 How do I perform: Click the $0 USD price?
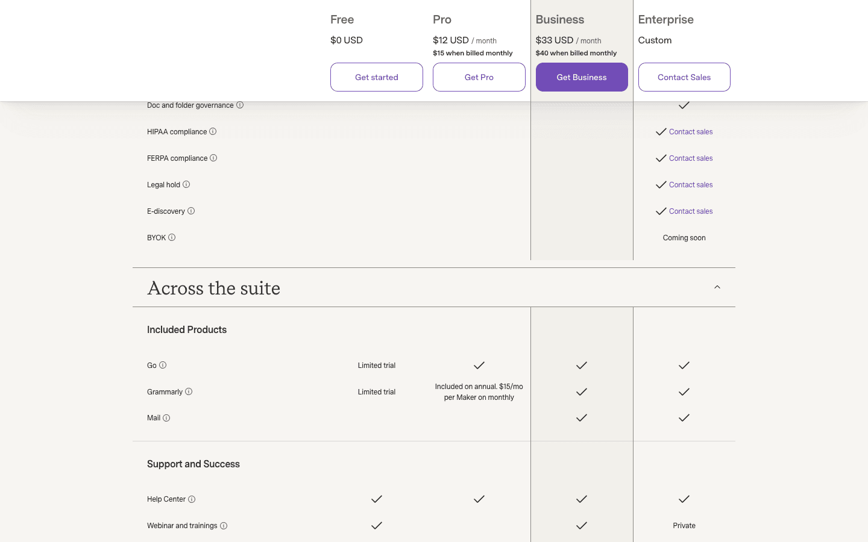(347, 40)
